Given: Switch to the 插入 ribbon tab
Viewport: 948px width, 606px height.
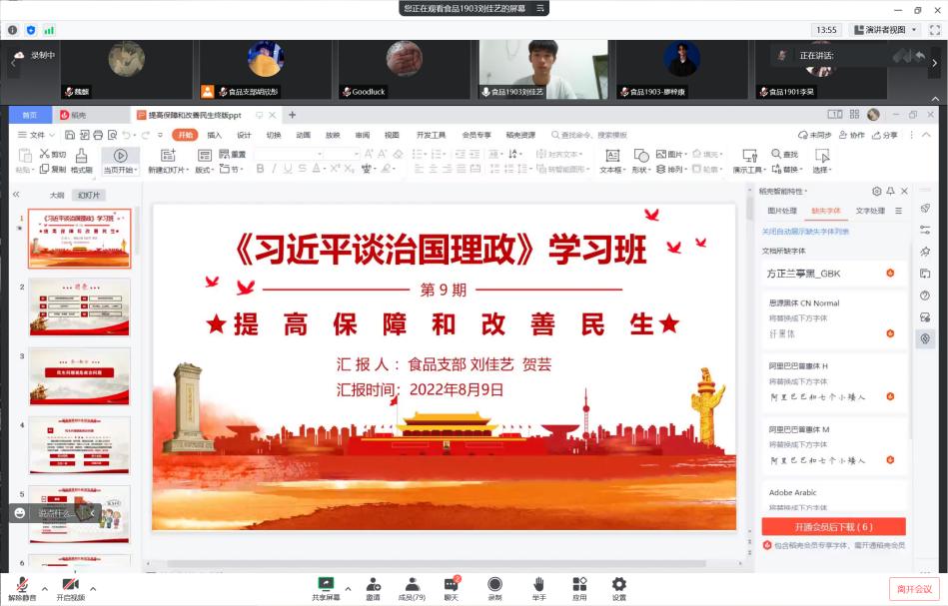Looking at the screenshot, I should [215, 135].
